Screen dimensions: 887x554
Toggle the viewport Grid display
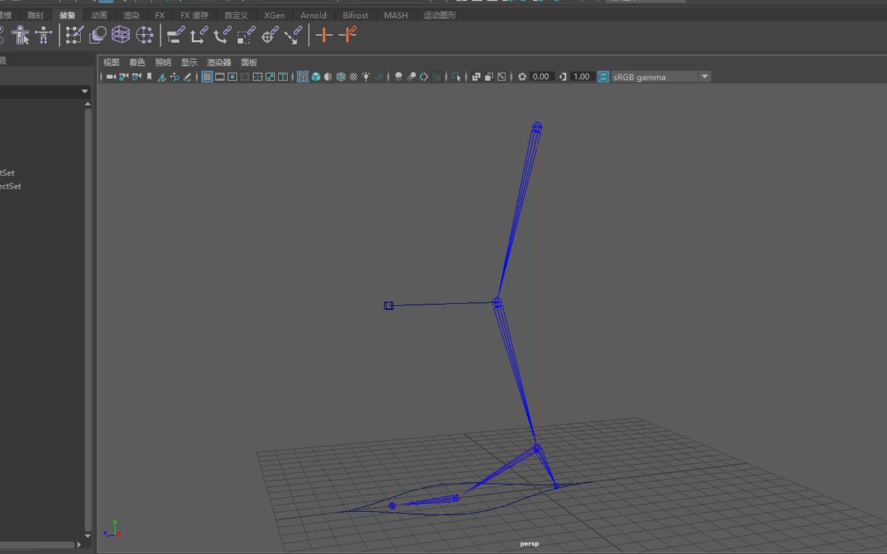coord(207,77)
